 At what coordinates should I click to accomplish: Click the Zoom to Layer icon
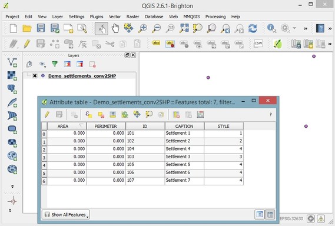[211, 28]
